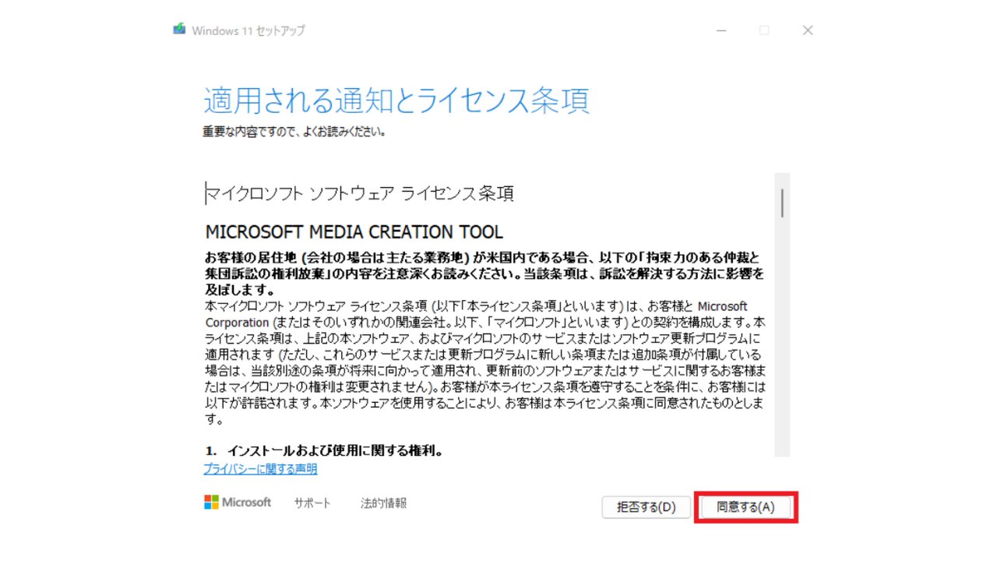This screenshot has height=561, width=997.
Task: Click the title 適用される通知とライセンス条項
Action: tap(396, 101)
